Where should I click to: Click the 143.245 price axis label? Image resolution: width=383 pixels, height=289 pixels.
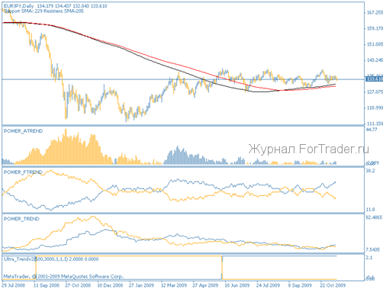[x=375, y=60]
